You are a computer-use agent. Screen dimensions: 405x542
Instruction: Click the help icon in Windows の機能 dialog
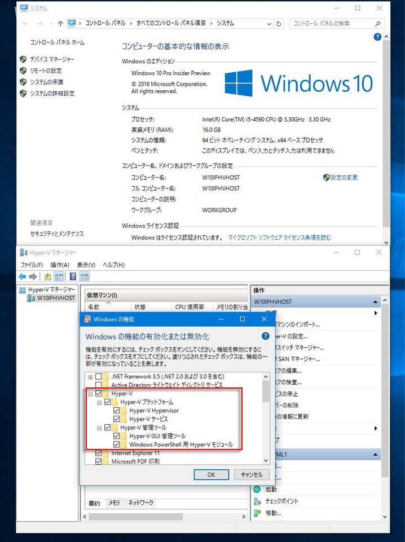(265, 336)
